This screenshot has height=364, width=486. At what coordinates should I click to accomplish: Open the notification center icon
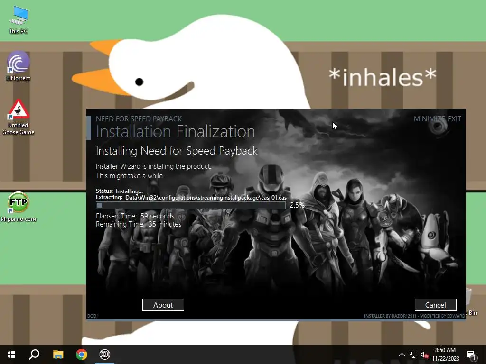(x=471, y=355)
